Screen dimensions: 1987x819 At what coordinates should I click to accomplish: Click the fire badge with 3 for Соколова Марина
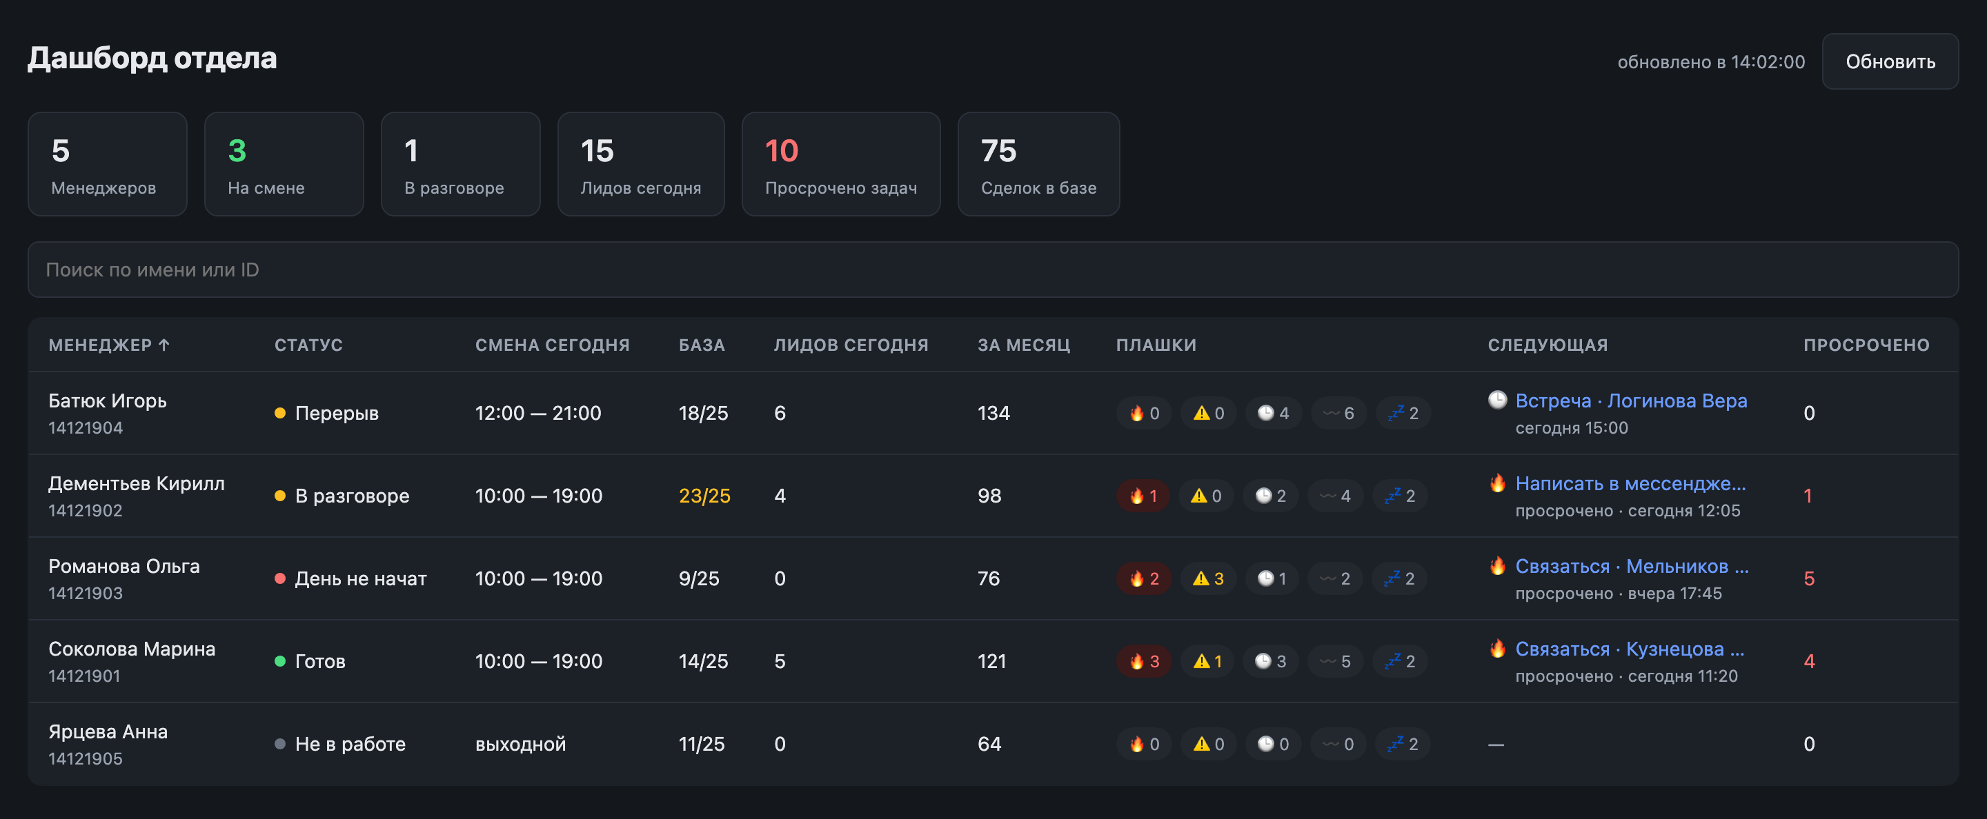click(x=1144, y=661)
